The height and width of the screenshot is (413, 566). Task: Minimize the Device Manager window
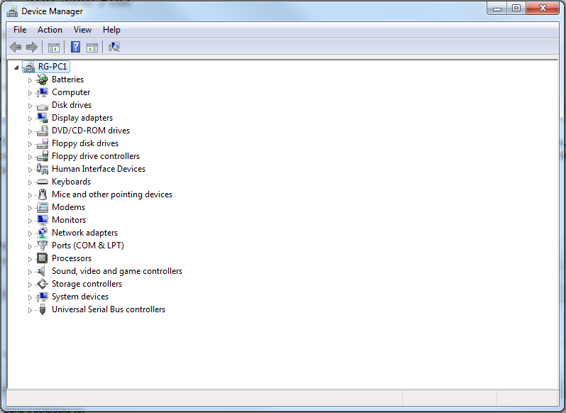tap(497, 9)
